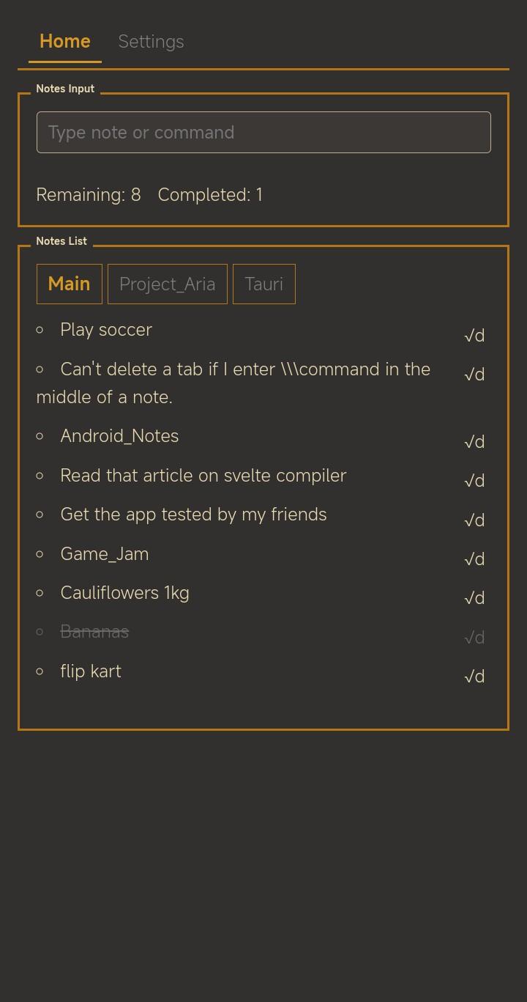This screenshot has height=1002, width=527.
Task: Click the 'Play soccer' note text
Action: (106, 330)
